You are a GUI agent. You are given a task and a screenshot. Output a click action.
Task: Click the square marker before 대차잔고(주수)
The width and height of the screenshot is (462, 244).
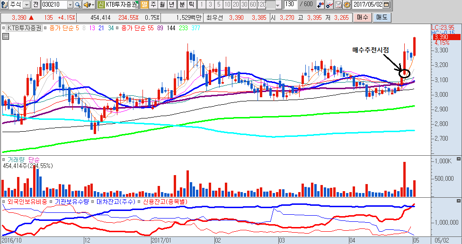(92, 202)
